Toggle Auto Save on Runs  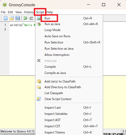coord(69,36)
